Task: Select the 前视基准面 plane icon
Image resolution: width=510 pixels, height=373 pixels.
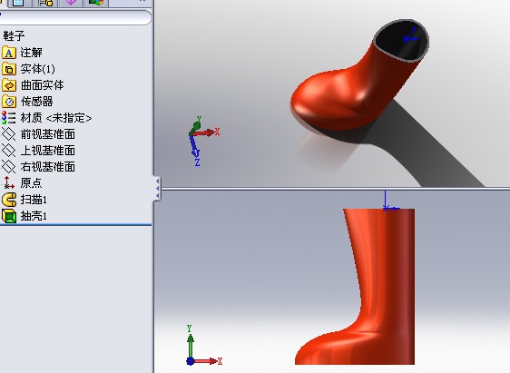Action: click(9, 134)
